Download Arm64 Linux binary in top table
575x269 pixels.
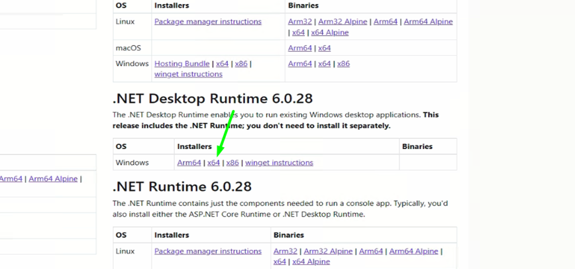[x=386, y=22]
